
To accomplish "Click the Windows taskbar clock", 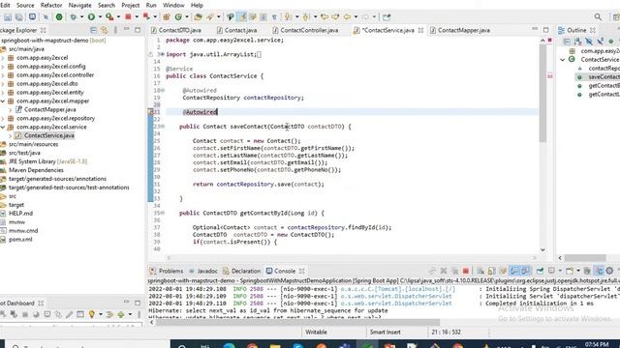I will pyautogui.click(x=597, y=345).
